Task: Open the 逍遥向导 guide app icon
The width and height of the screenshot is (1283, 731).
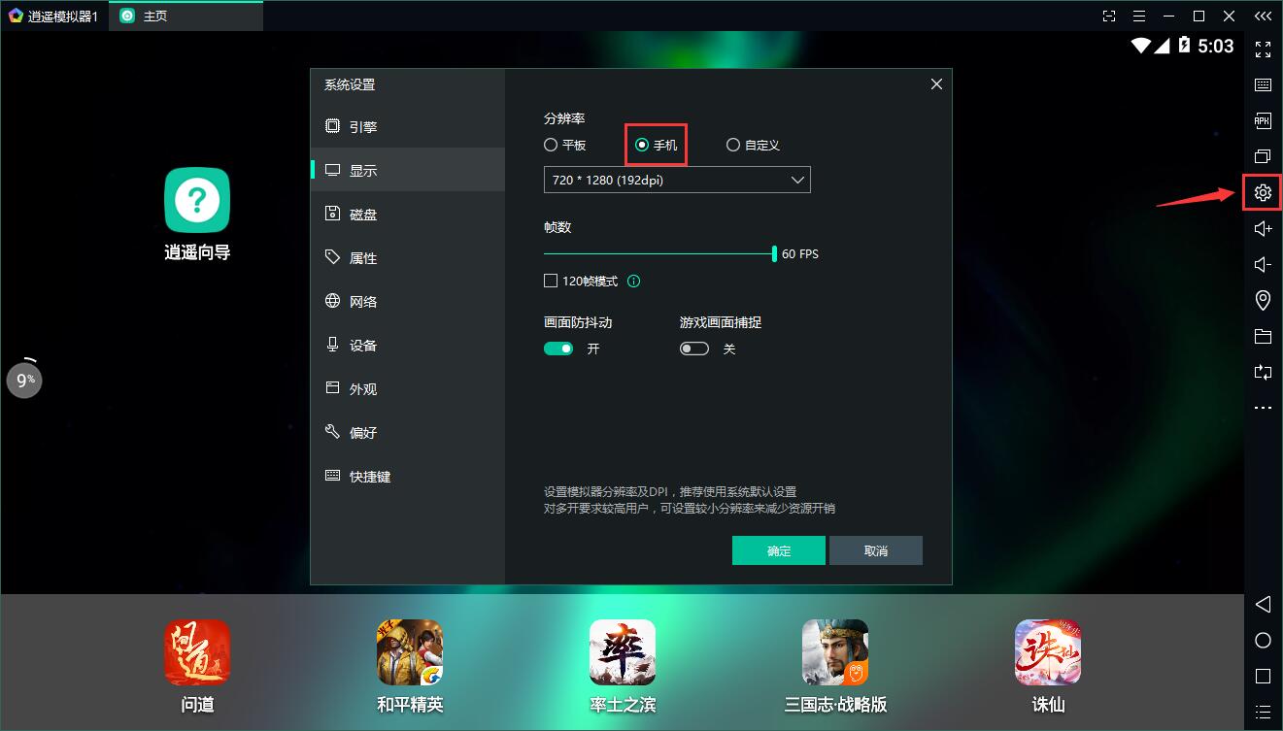Action: [197, 200]
